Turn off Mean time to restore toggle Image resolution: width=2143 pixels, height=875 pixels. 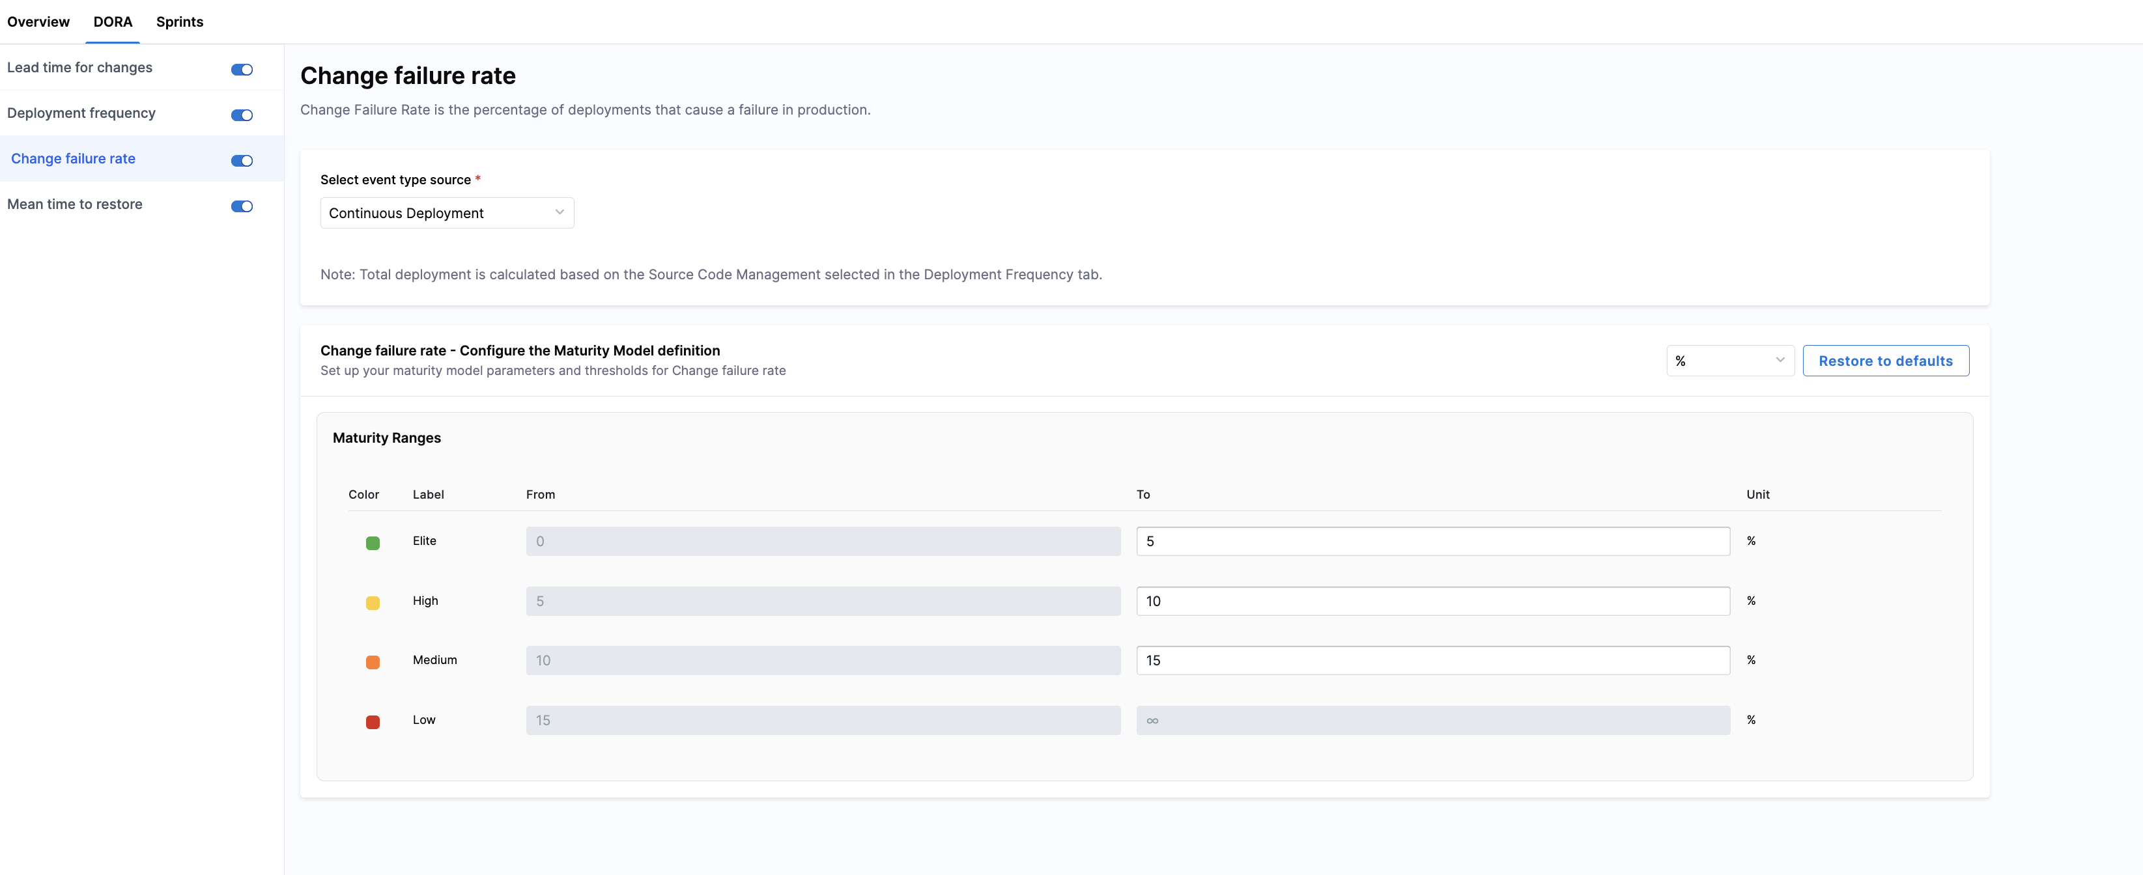click(x=241, y=206)
